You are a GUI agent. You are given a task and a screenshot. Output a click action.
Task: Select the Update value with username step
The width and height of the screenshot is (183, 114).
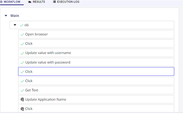point(96,53)
